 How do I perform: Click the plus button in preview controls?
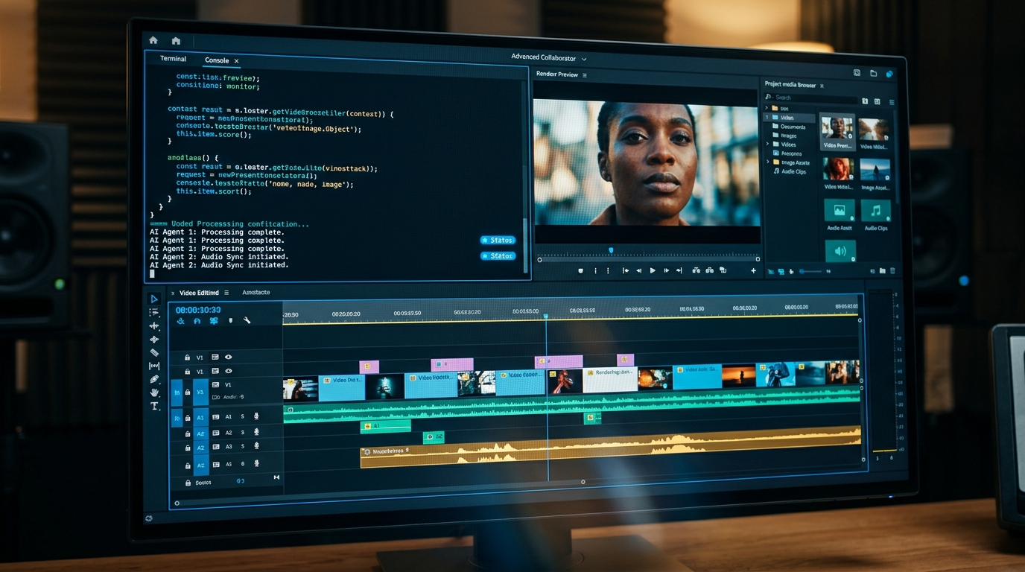753,270
